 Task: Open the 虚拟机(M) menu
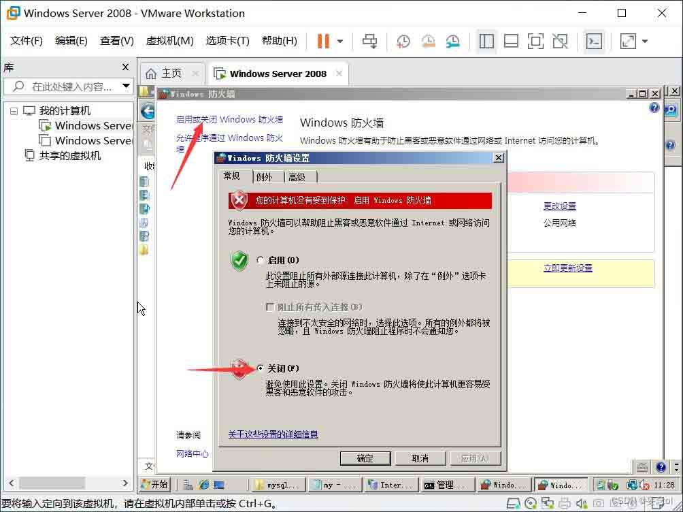(x=170, y=41)
